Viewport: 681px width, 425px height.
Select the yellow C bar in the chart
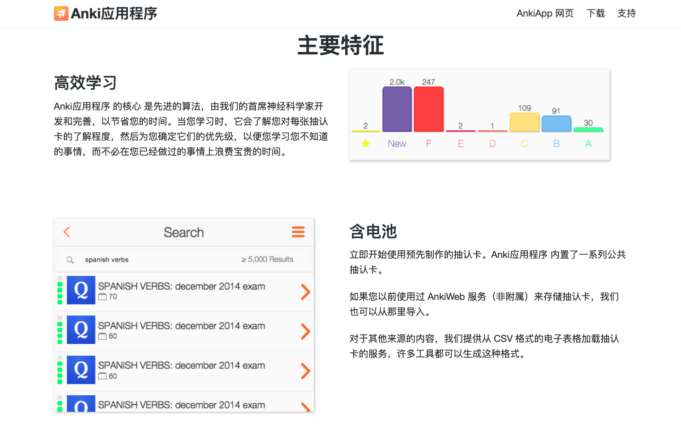[x=524, y=122]
